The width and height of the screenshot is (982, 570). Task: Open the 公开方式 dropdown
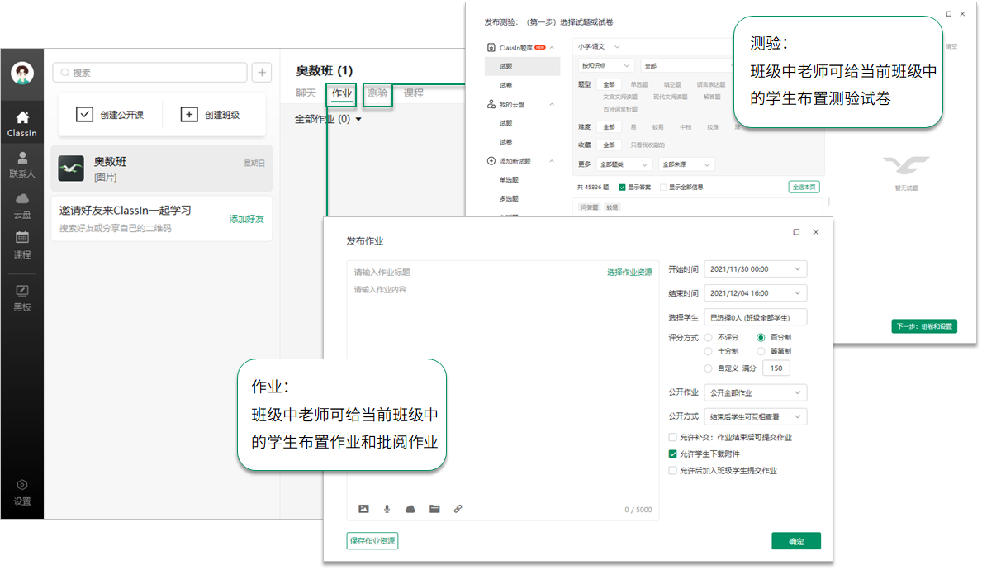click(755, 416)
